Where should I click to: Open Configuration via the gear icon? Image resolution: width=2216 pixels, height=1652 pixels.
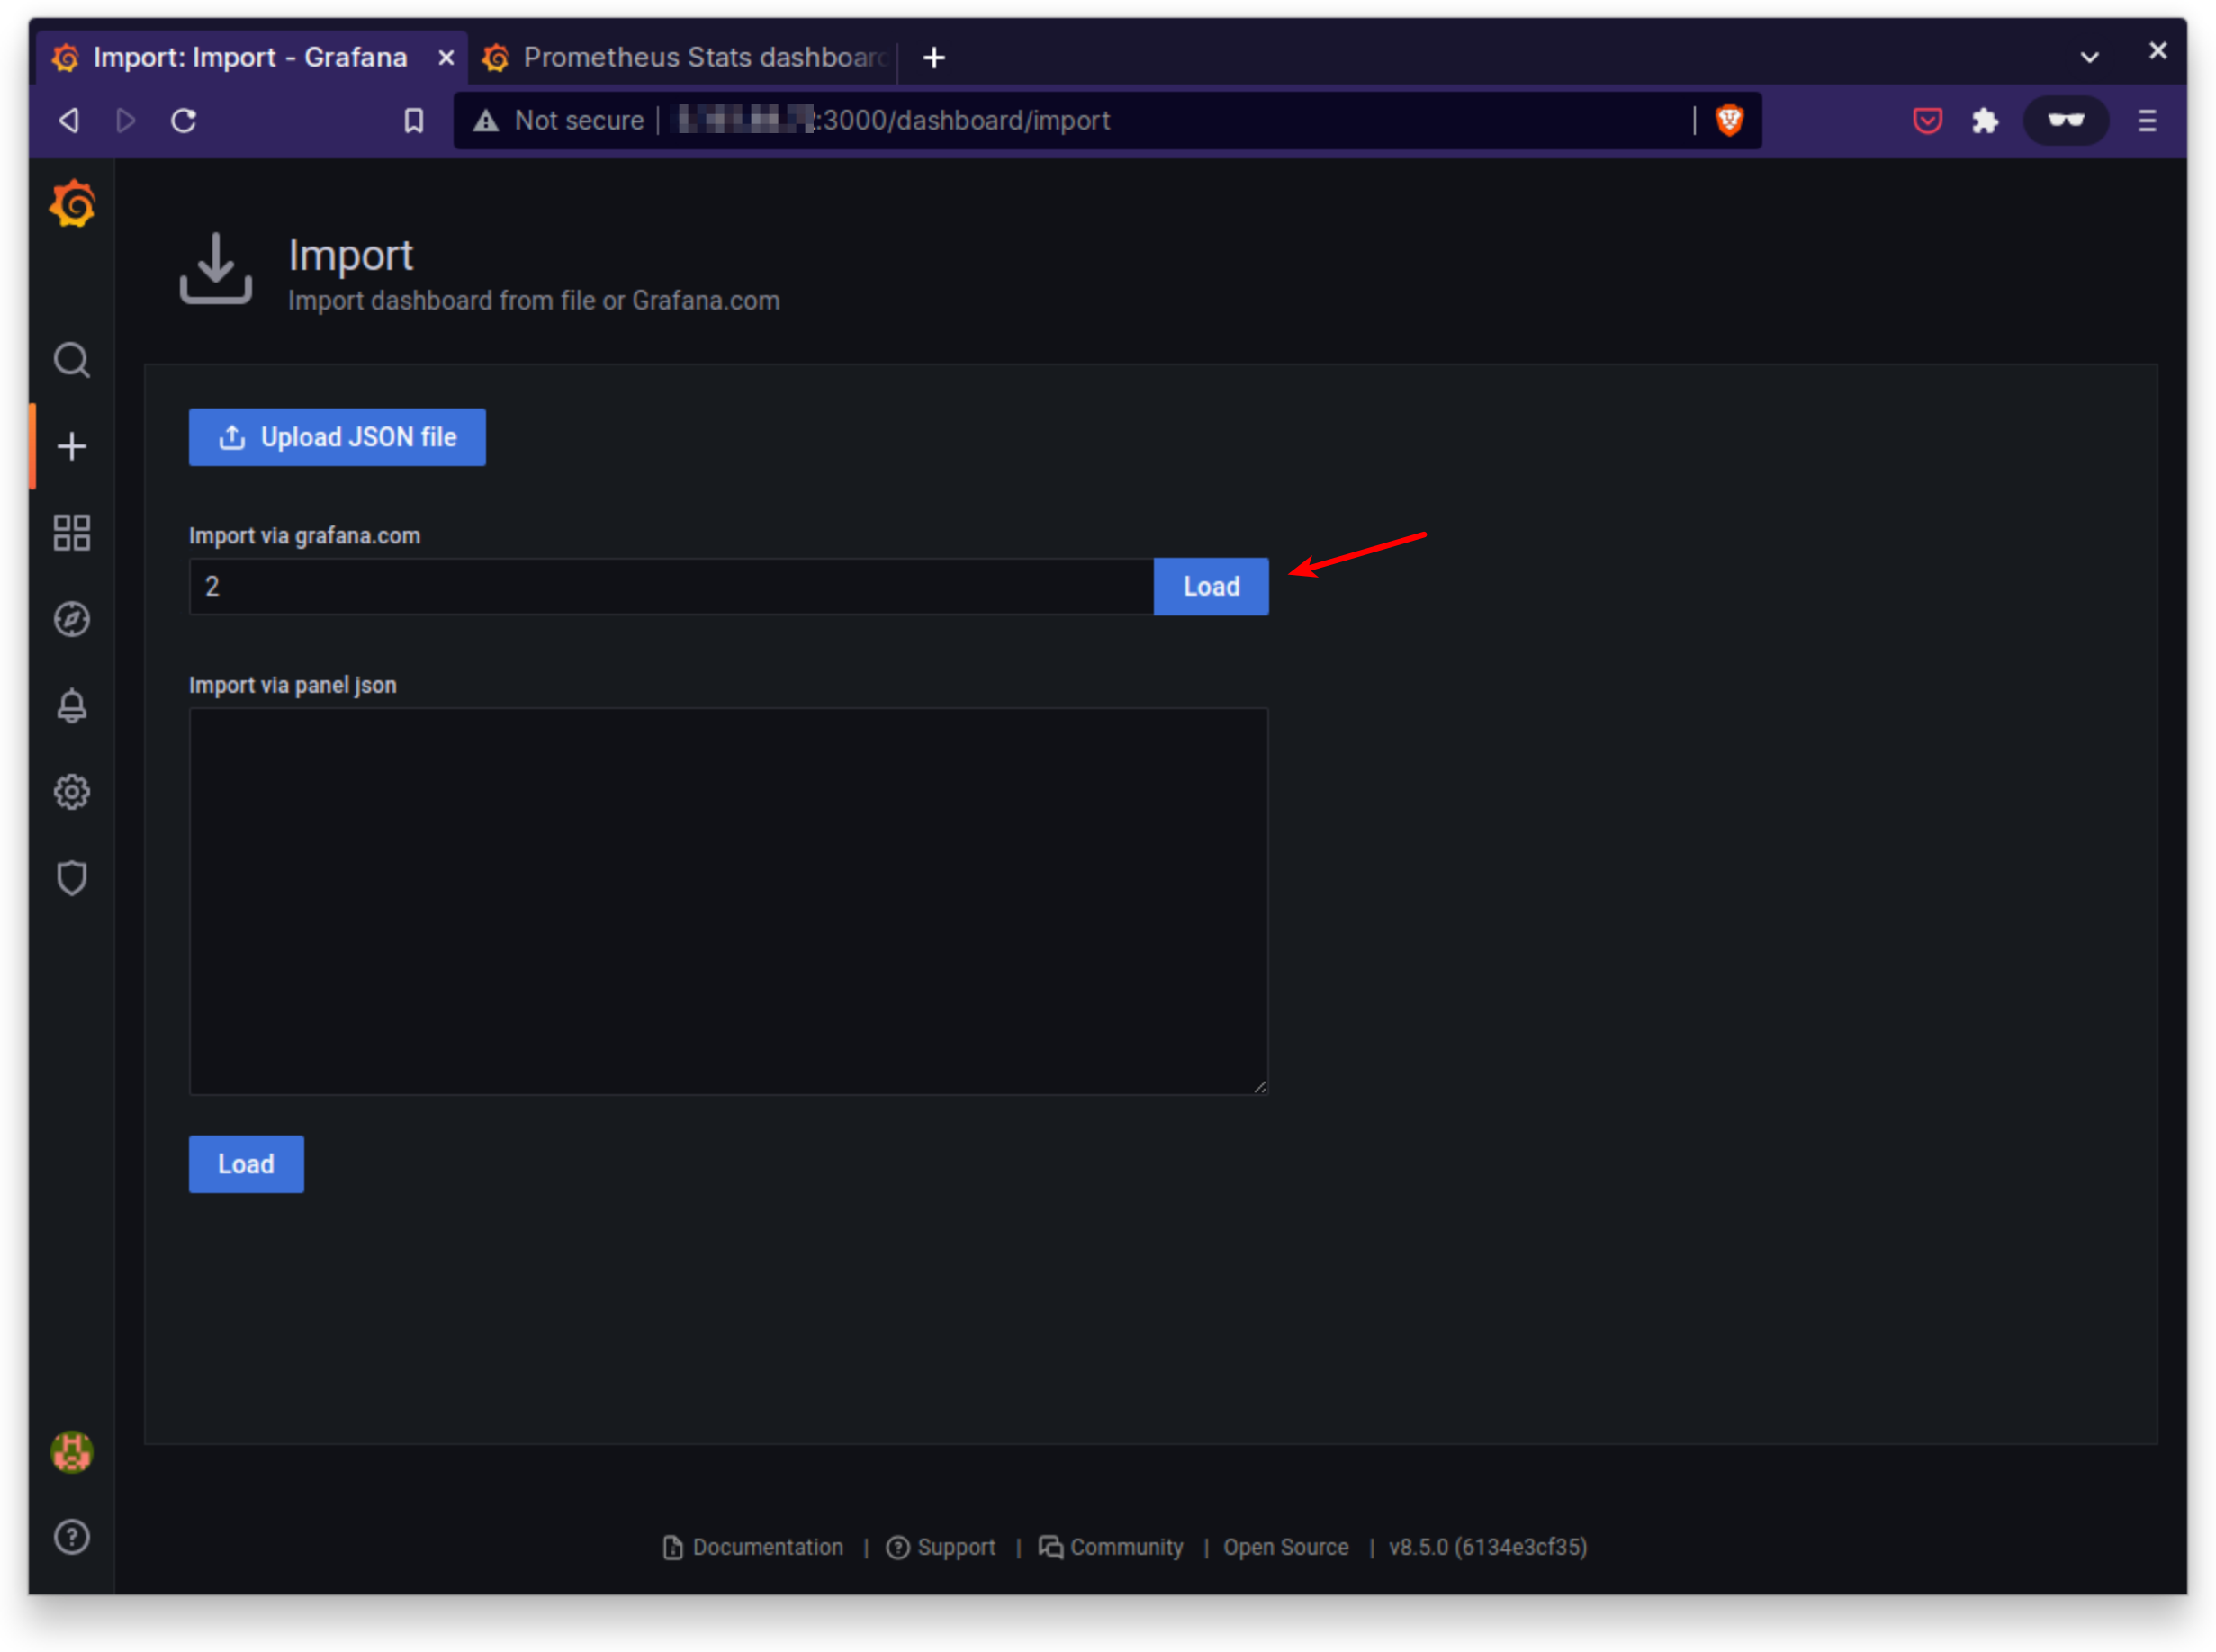coord(71,791)
